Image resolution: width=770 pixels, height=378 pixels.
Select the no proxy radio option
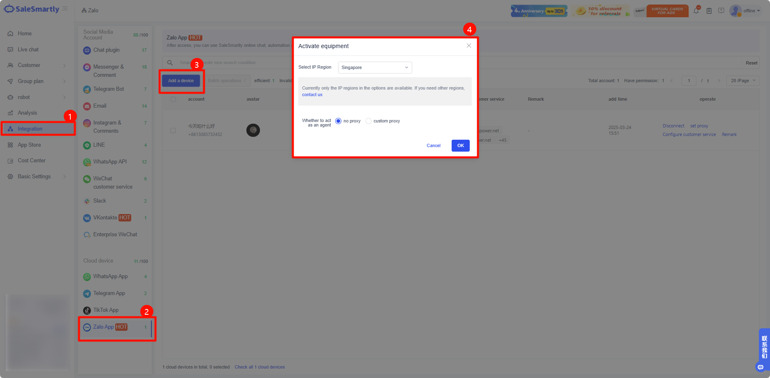[x=338, y=121]
